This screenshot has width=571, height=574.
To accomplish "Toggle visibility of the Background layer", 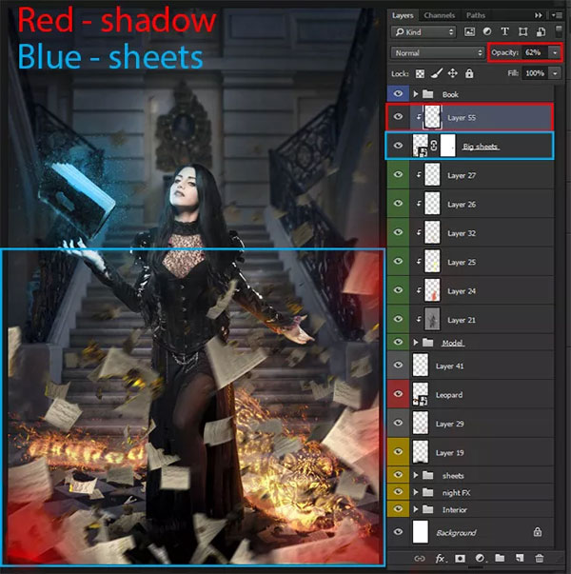I will tap(399, 532).
